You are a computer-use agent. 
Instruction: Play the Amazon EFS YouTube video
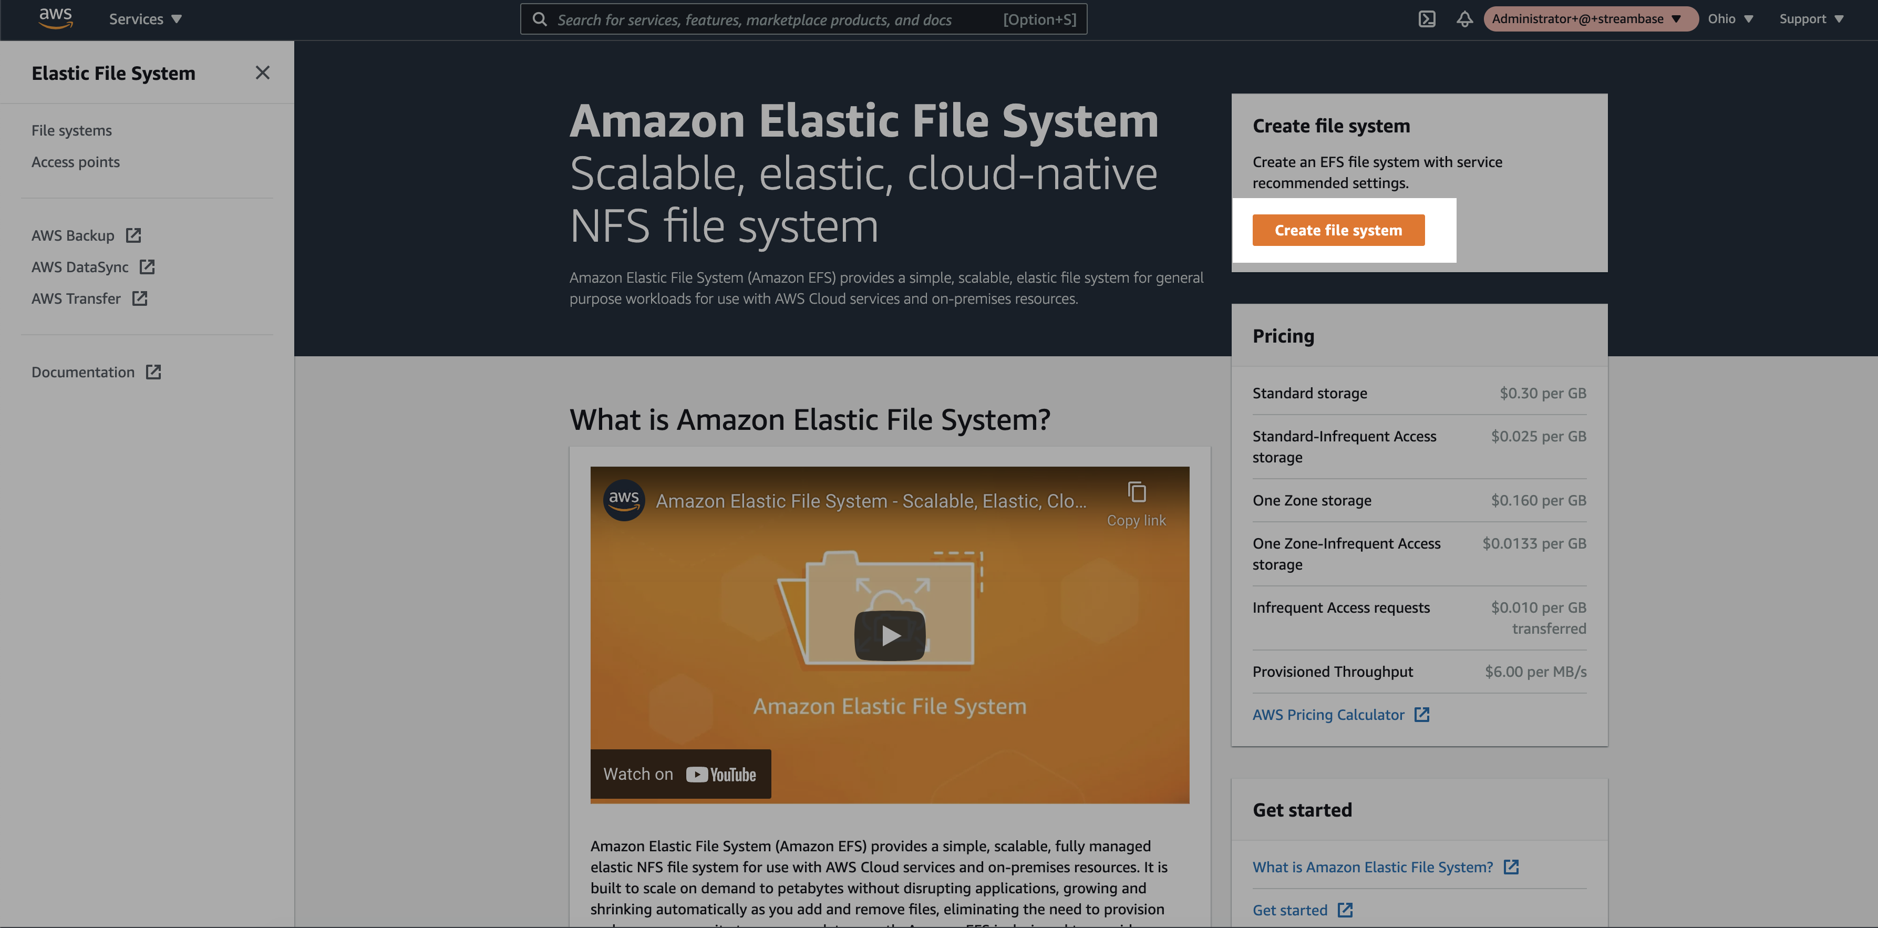click(x=890, y=636)
